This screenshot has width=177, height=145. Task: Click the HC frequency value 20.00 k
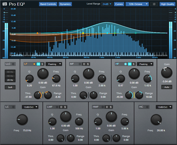(161, 130)
